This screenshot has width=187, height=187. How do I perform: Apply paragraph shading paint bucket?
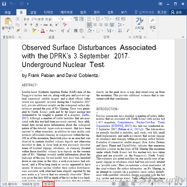[x=89, y=31]
